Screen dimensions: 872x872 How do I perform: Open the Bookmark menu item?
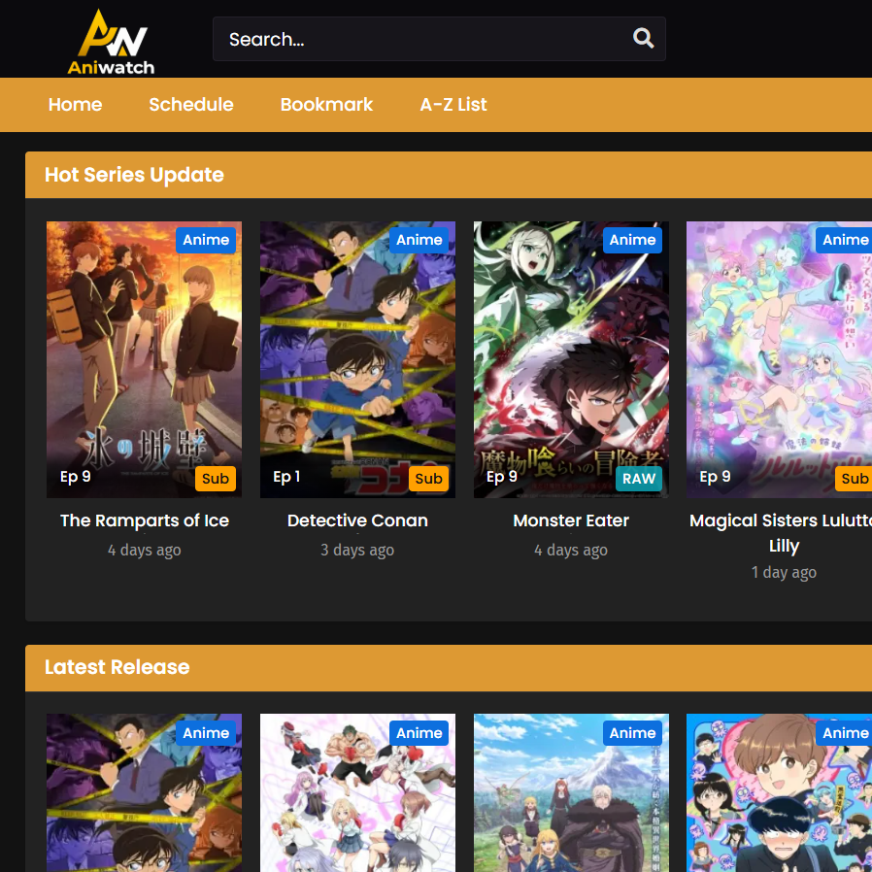(x=326, y=105)
